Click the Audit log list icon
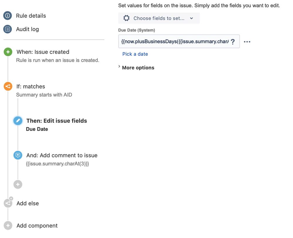293x238 pixels. click(7, 29)
